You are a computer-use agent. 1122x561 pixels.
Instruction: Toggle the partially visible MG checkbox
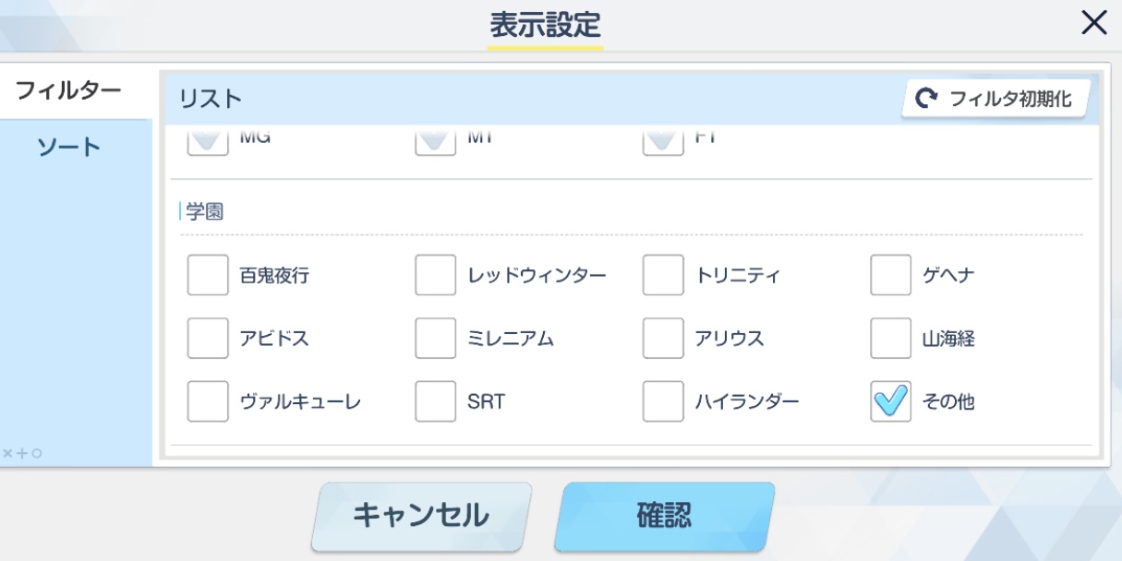(x=208, y=142)
